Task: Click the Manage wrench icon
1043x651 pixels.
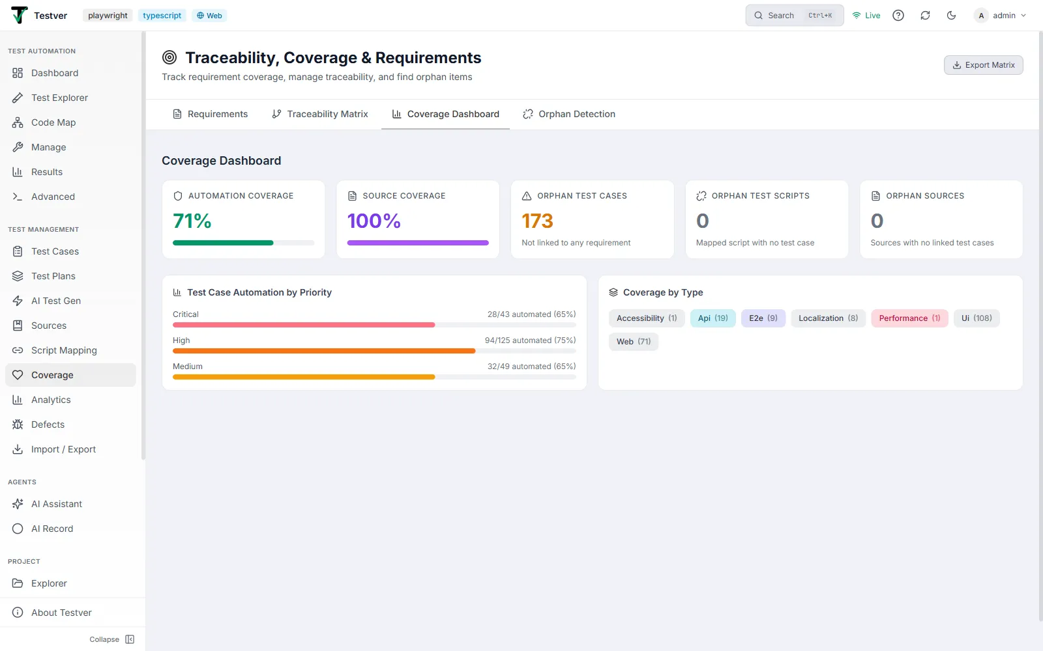Action: coord(18,147)
